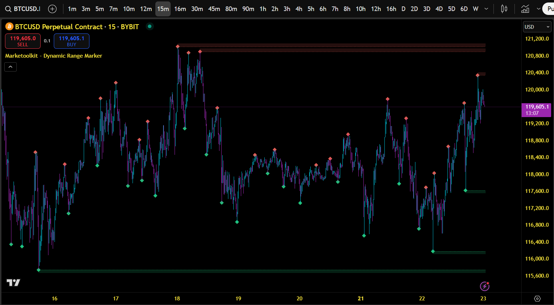Click the orange Bitcoin symbol logo
554x305 pixels.
[x=9, y=26]
